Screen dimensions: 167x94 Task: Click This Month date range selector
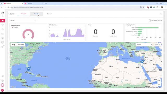tap(156, 20)
